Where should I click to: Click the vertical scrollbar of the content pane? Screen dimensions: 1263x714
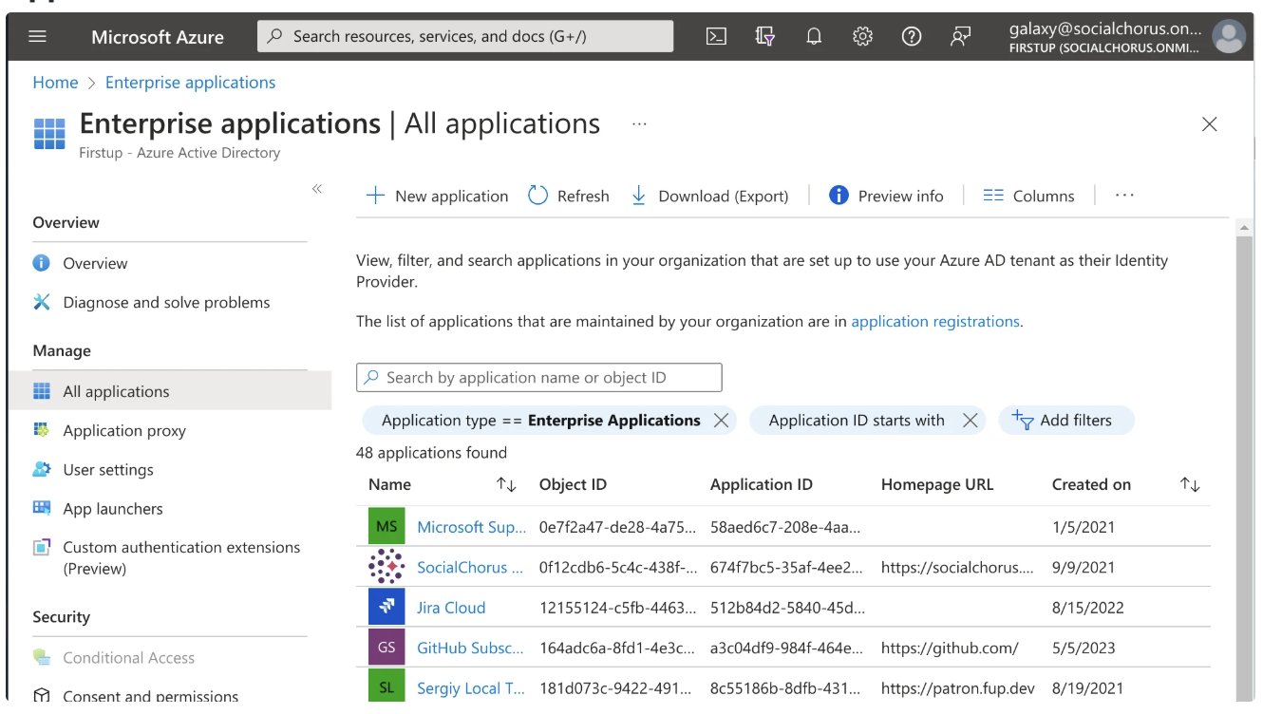coord(1244,470)
